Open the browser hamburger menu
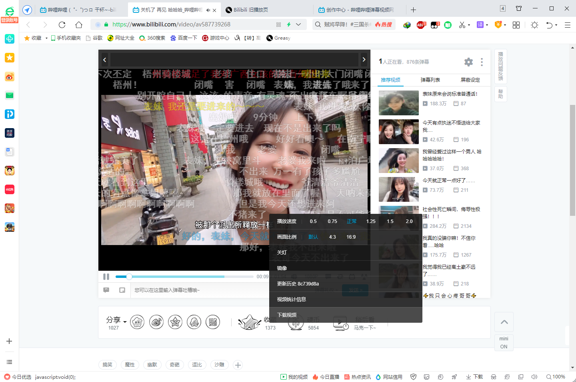Viewport: 576px width, 382px height. [x=567, y=25]
